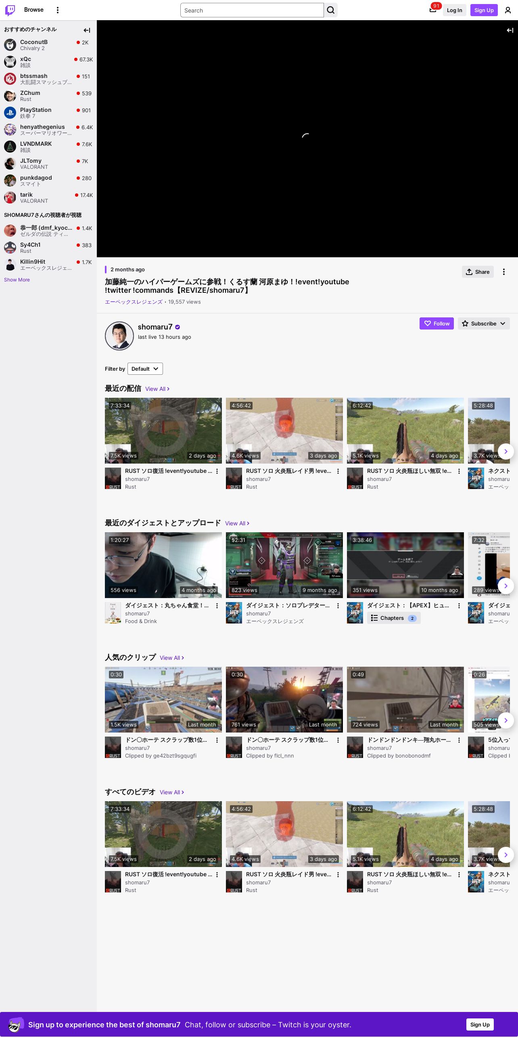The width and height of the screenshot is (518, 1037).
Task: View All of 最近のダイジェストとアップロード
Action: coord(237,523)
